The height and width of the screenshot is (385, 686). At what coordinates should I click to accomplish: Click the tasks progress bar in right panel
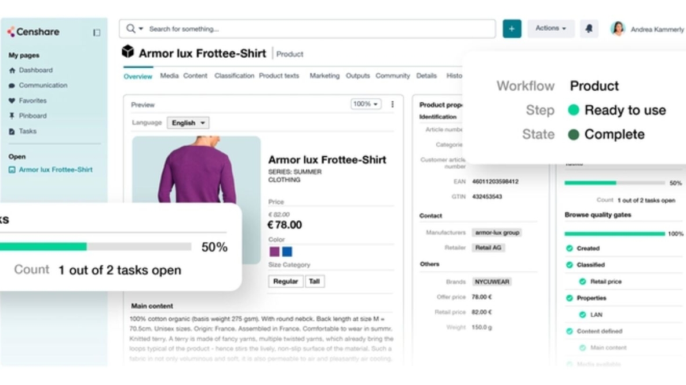[615, 183]
